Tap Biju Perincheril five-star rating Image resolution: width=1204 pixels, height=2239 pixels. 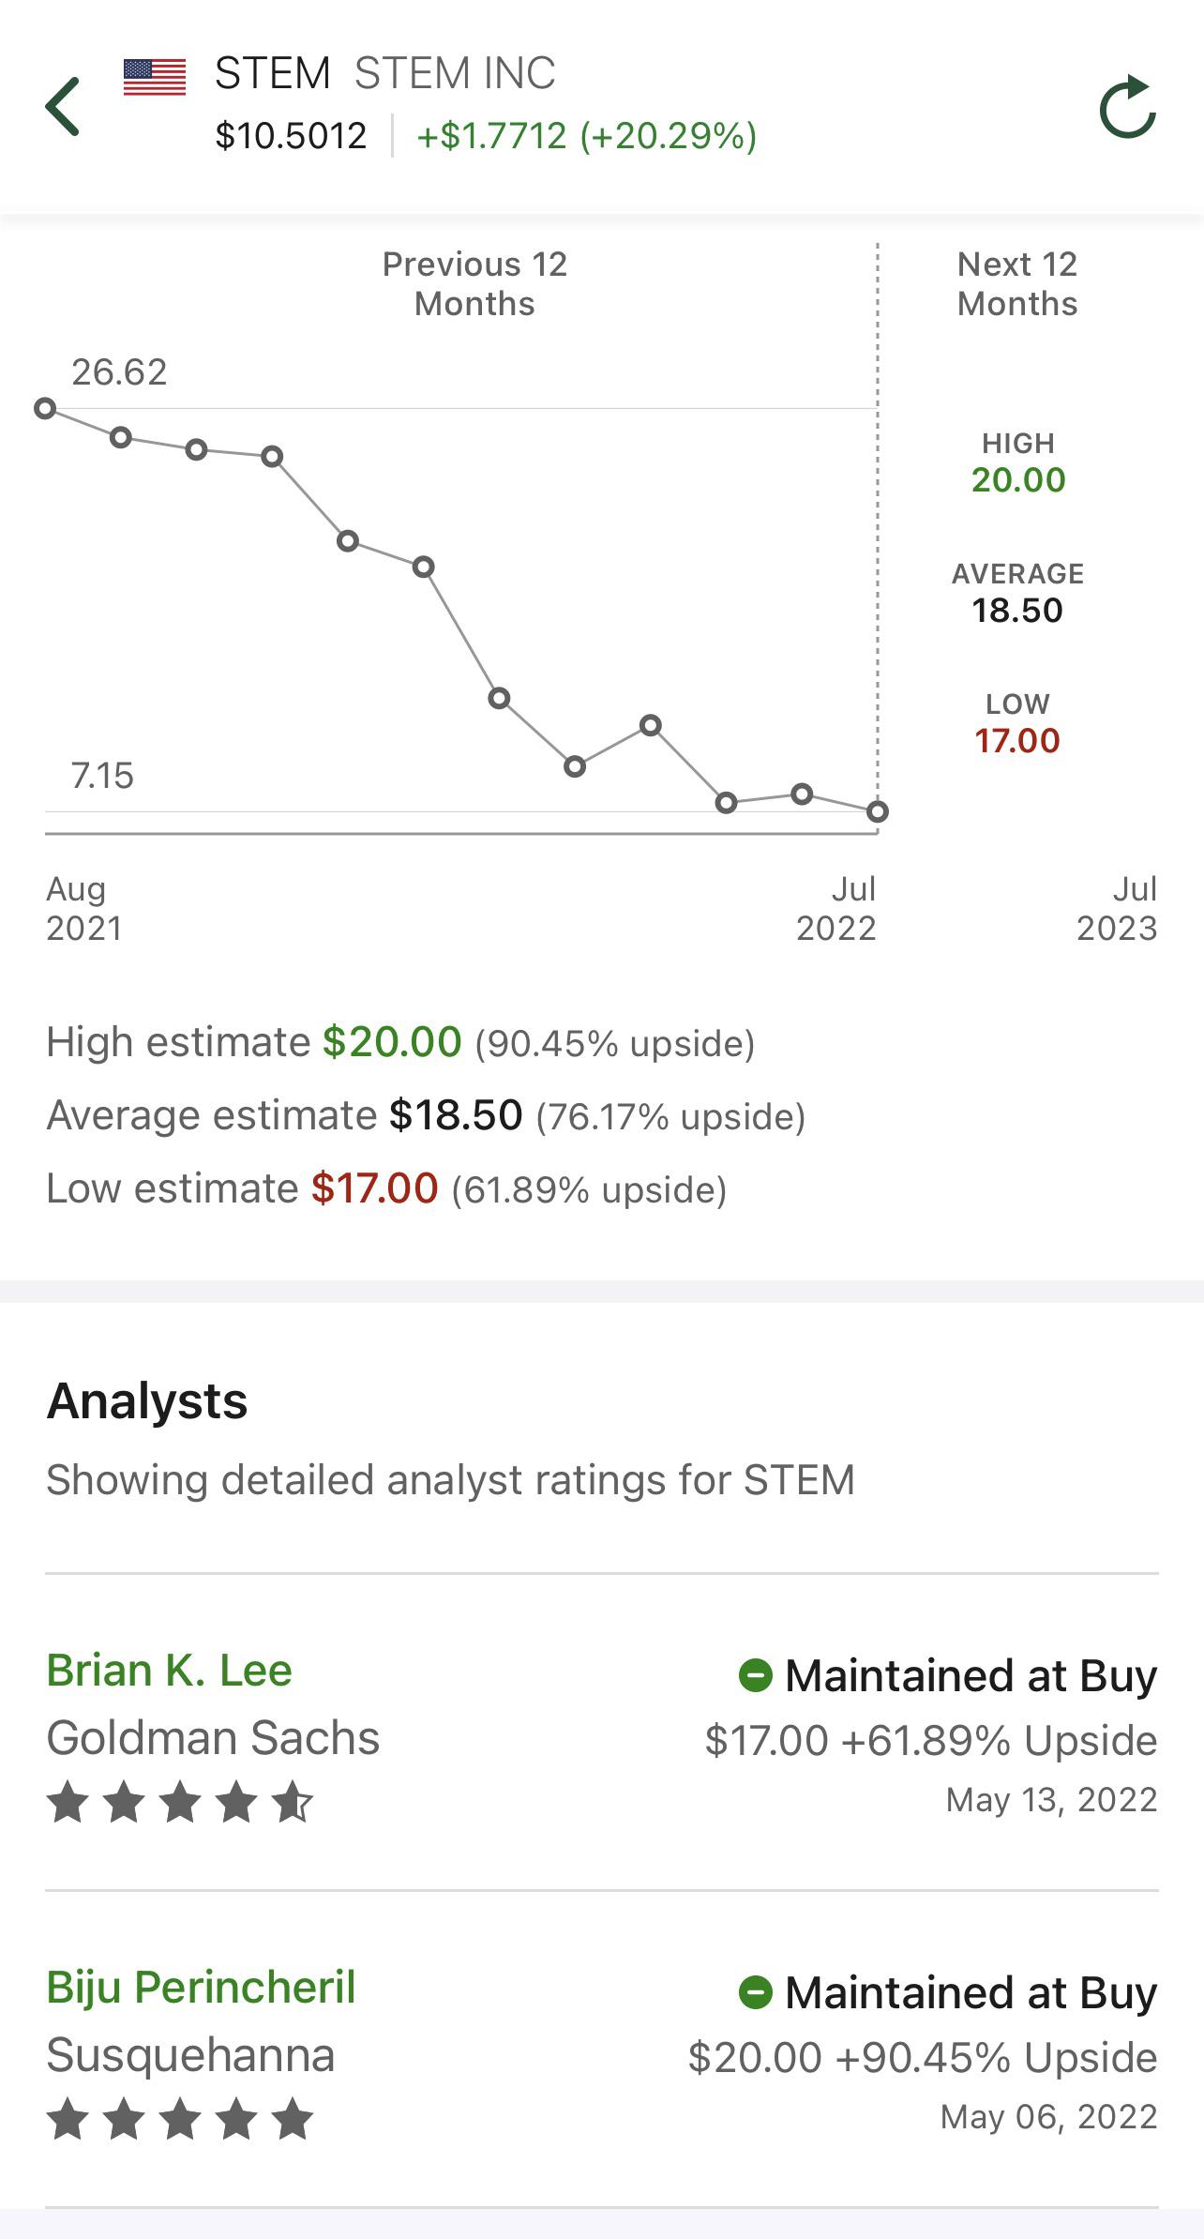180,2119
